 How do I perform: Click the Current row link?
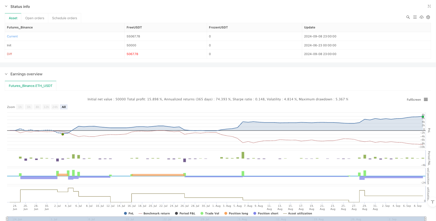point(12,36)
